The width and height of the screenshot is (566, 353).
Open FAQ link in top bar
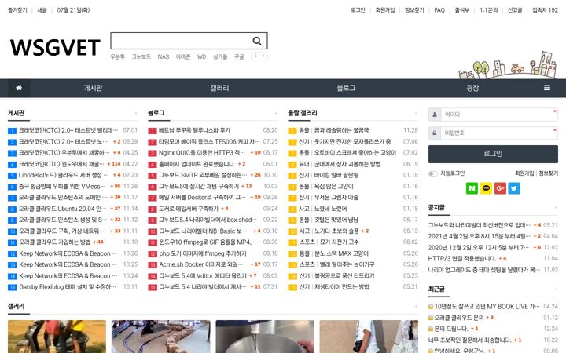(439, 10)
